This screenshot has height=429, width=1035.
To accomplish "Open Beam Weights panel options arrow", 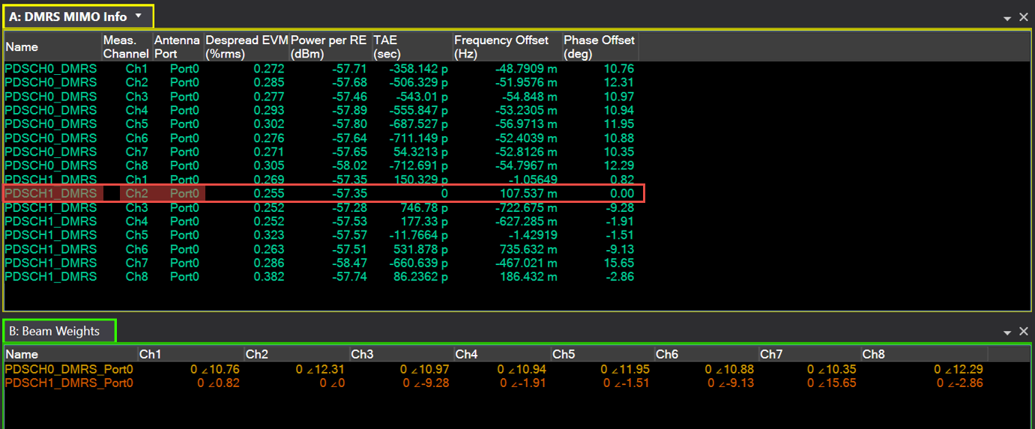I will [x=1008, y=332].
